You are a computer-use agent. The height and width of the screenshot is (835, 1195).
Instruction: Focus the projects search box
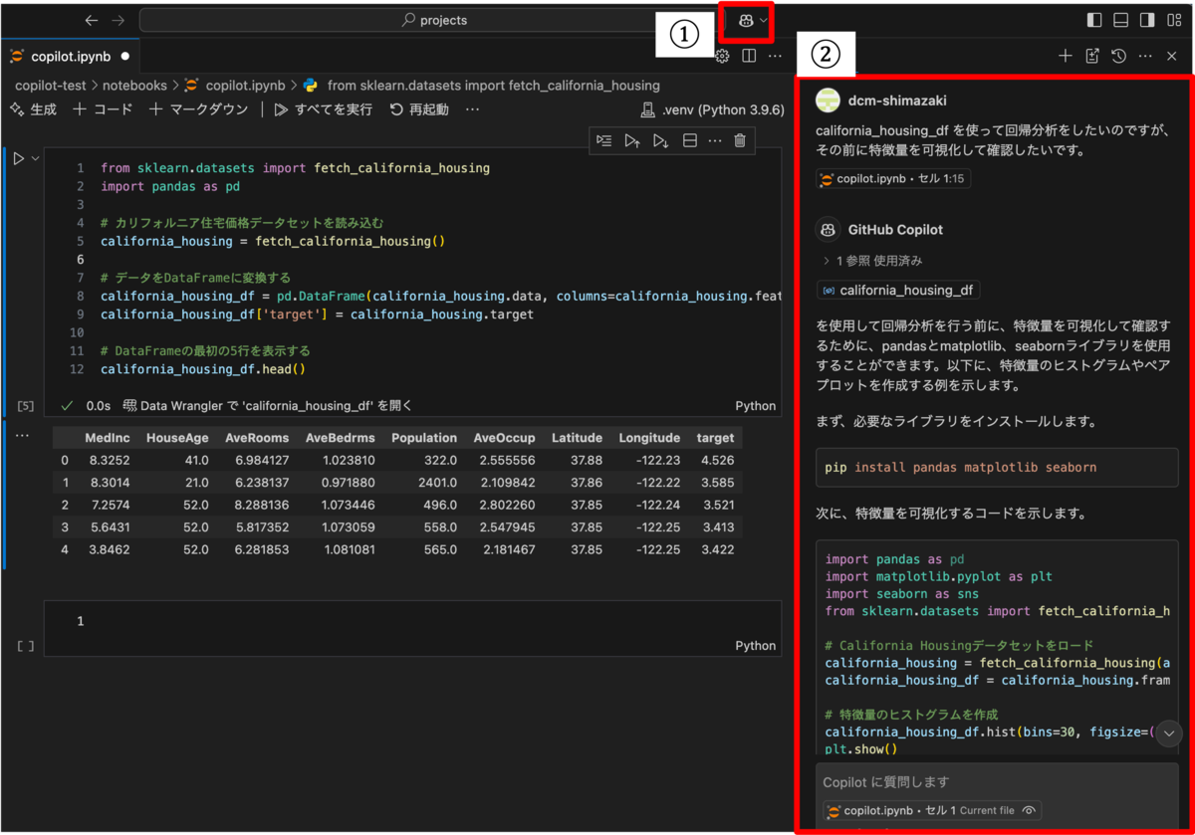click(x=432, y=20)
